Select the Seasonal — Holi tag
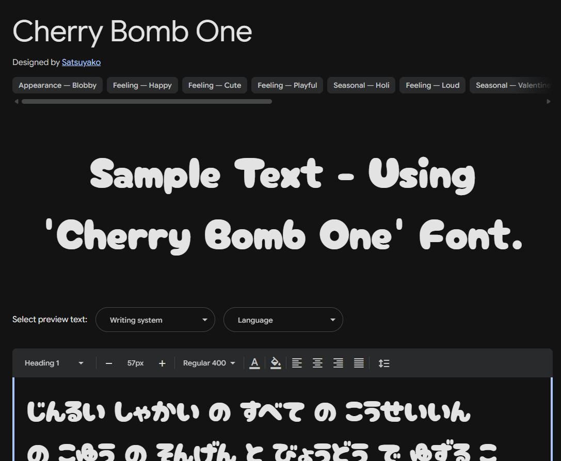 [361, 85]
